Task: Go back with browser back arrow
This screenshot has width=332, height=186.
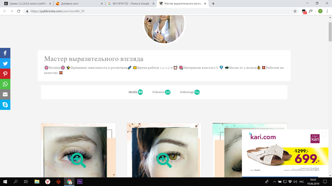Action: click(x=5, y=11)
